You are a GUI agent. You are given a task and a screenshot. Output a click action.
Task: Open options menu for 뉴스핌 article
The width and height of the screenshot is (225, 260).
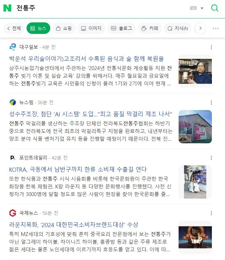pyautogui.click(x=211, y=102)
